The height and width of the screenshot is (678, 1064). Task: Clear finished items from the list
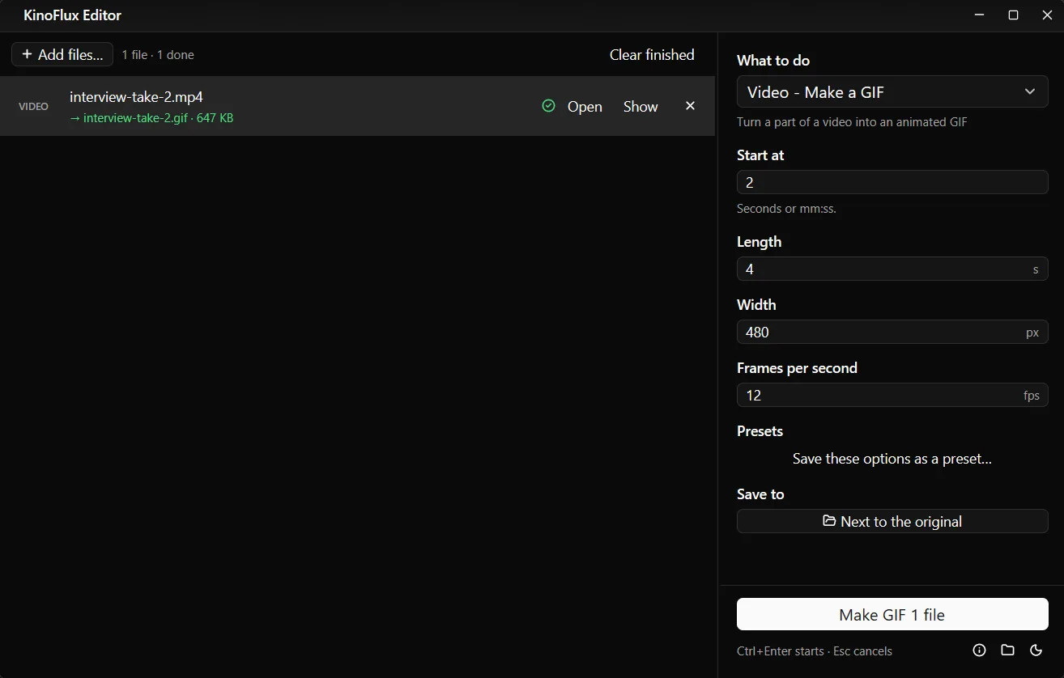point(652,54)
